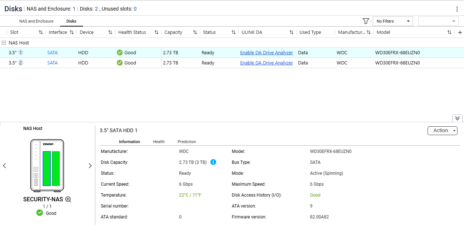Enable DA Drive Analyzer for disk 1

click(x=266, y=53)
